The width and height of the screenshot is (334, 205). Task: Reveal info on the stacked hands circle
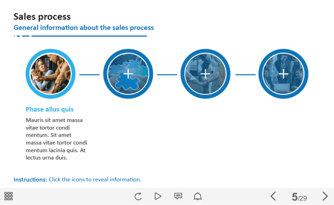(x=205, y=74)
